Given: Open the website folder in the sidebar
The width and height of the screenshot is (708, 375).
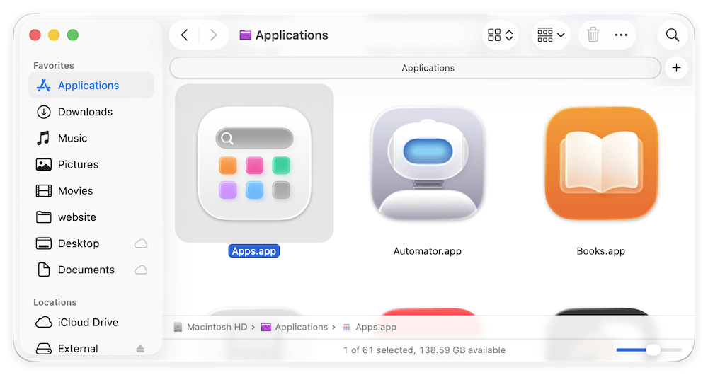Looking at the screenshot, I should (91, 217).
